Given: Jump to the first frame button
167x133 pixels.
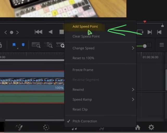Looking at the screenshot, I should tap(39, 32).
